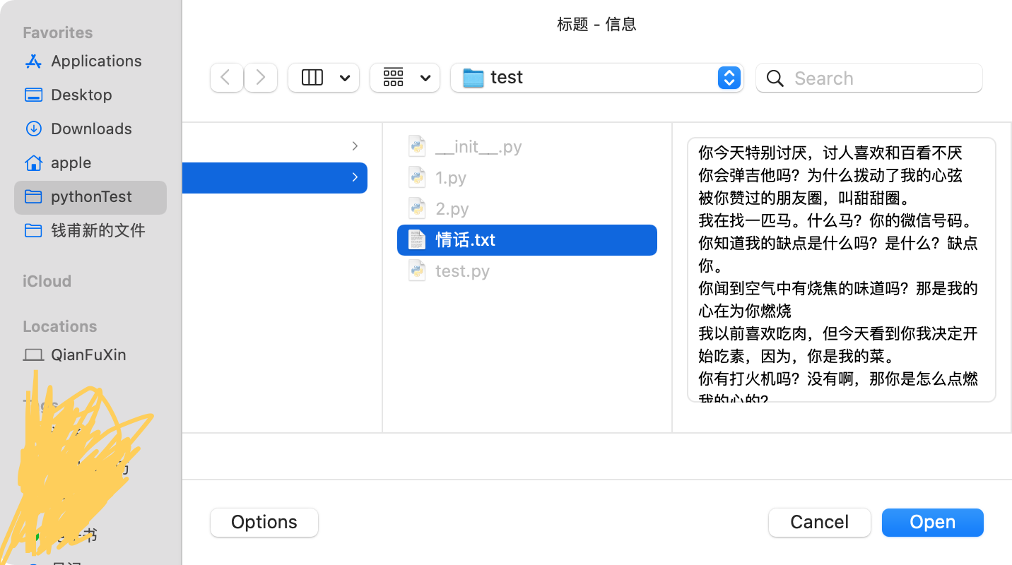Open the view layout dropdown
The height and width of the screenshot is (565, 1012).
pos(324,78)
